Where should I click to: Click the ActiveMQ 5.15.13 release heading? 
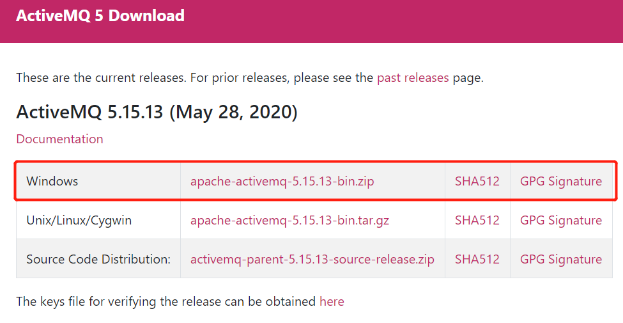157,112
